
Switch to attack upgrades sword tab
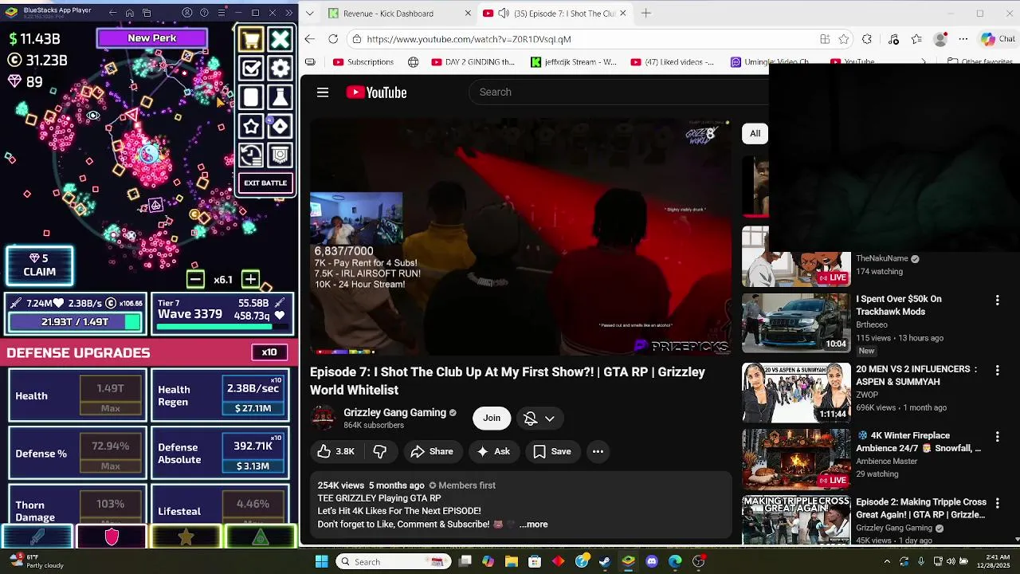pyautogui.click(x=37, y=537)
